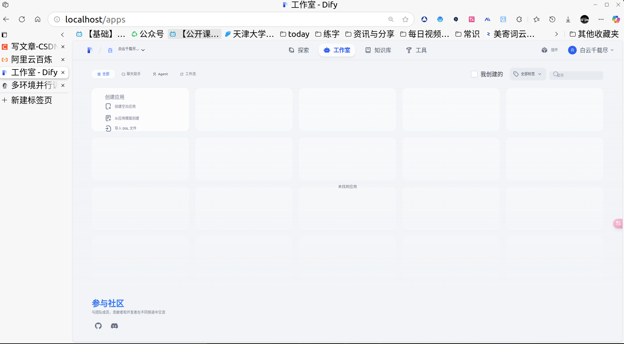Open the 资讯与分享 bookmarks folder
Screen dimensions: 624x344
pyautogui.click(x=370, y=34)
